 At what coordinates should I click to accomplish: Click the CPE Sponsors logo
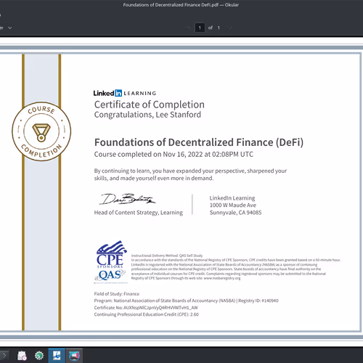(111, 254)
